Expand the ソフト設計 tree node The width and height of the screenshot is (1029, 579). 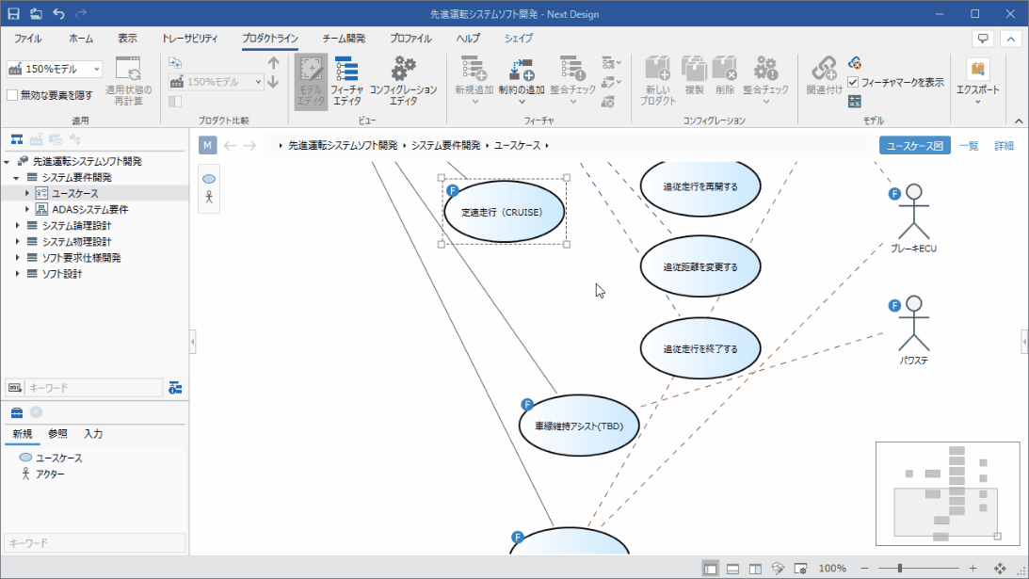(17, 274)
